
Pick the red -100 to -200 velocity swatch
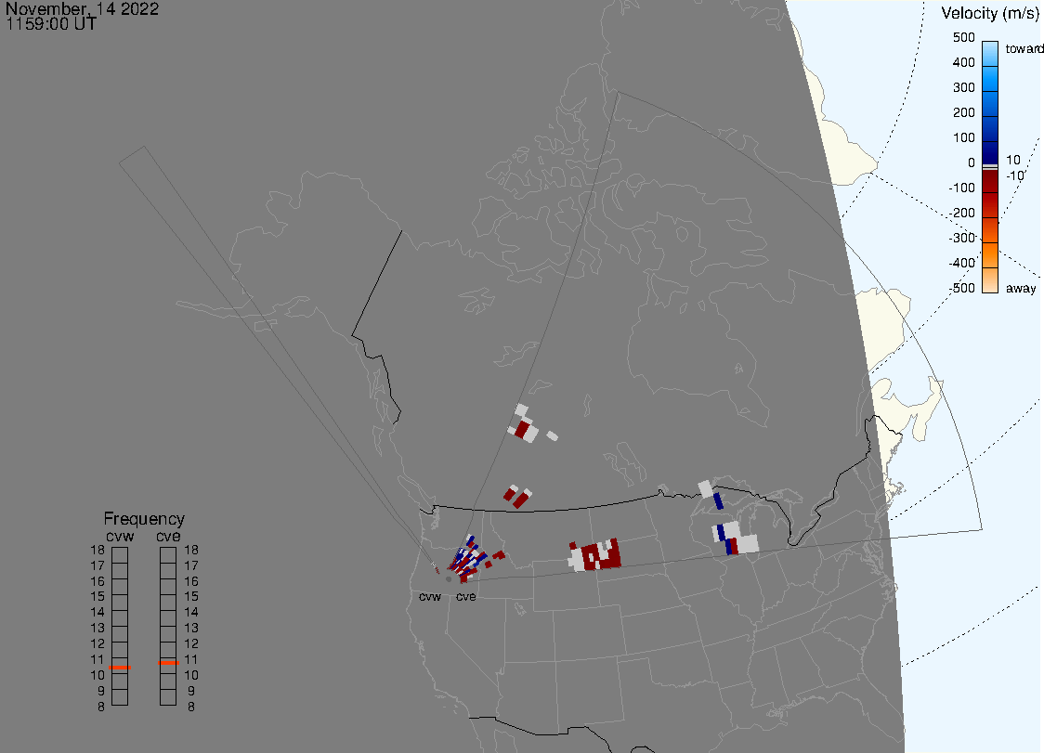point(990,205)
